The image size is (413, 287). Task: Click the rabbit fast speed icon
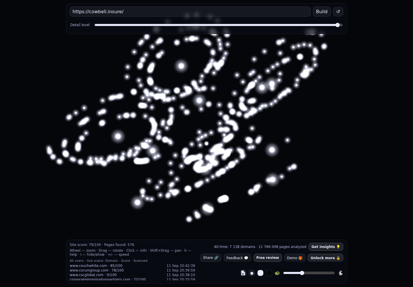pyautogui.click(x=340, y=273)
